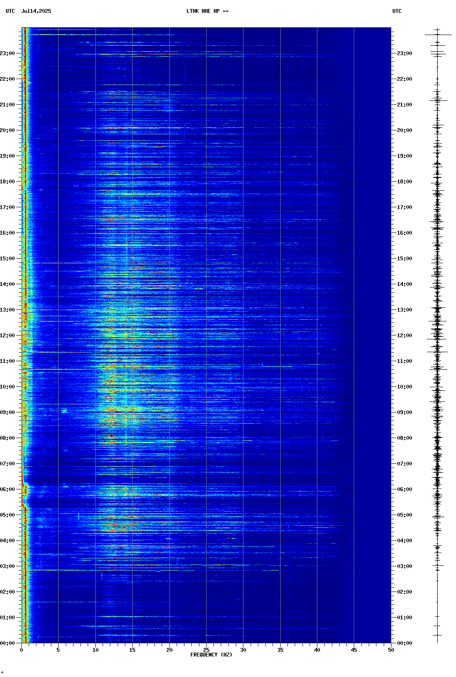The image size is (456, 677).
Task: Select '19:00' on the right time axis
Action: (x=405, y=156)
